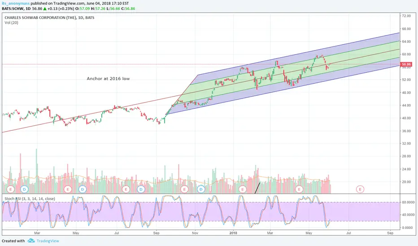Click the O:57.09 open price value
418x246 pixels.
coord(83,8)
